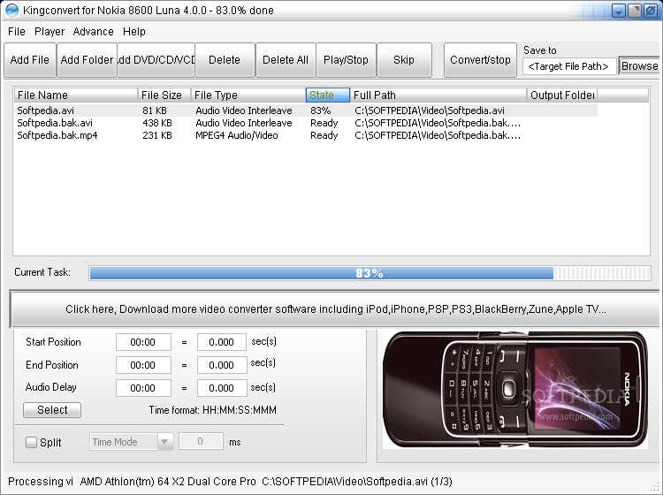
Task: Open the Player menu
Action: (x=50, y=32)
